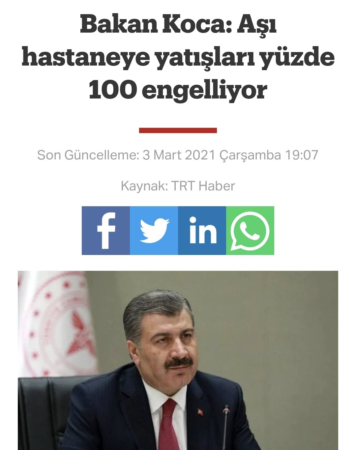The image size is (356, 450).
Task: Open the 'Bakan Koca: Aşı' headline
Action: pos(178,25)
